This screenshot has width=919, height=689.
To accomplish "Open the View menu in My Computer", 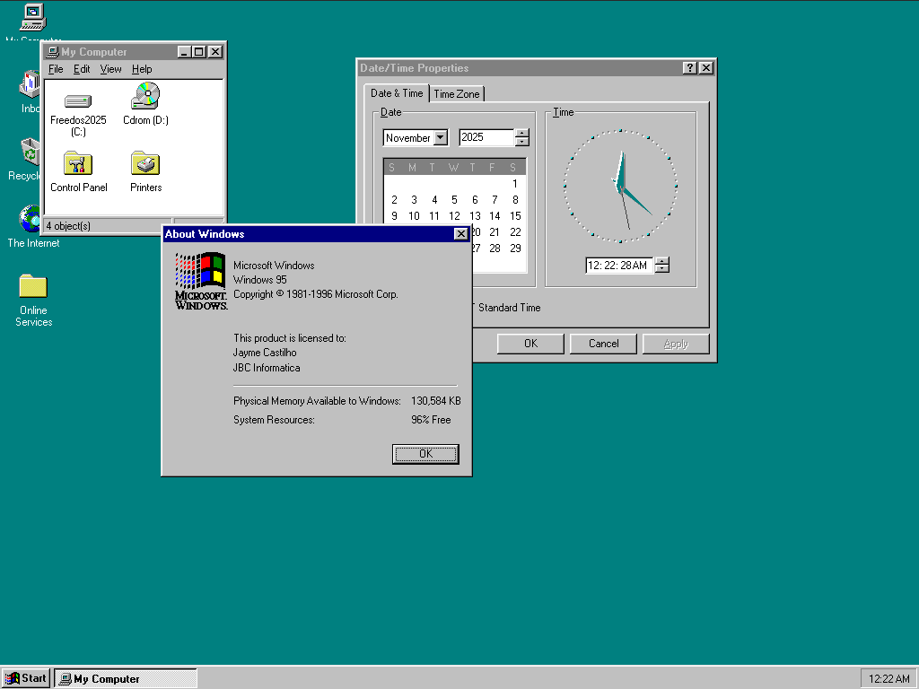I will tap(110, 69).
